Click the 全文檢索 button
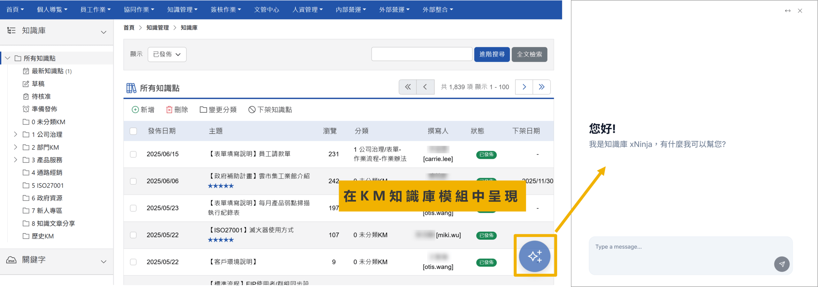Screen dimensions: 818x287 click(529, 54)
